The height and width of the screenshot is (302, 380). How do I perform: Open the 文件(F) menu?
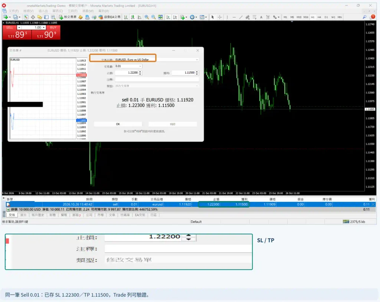click(x=14, y=11)
